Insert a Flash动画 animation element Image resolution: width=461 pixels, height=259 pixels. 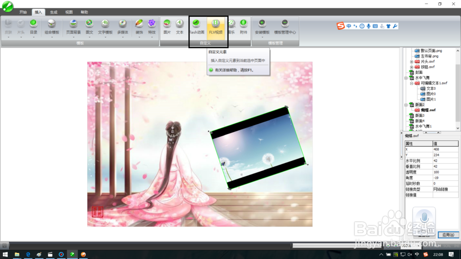197,27
